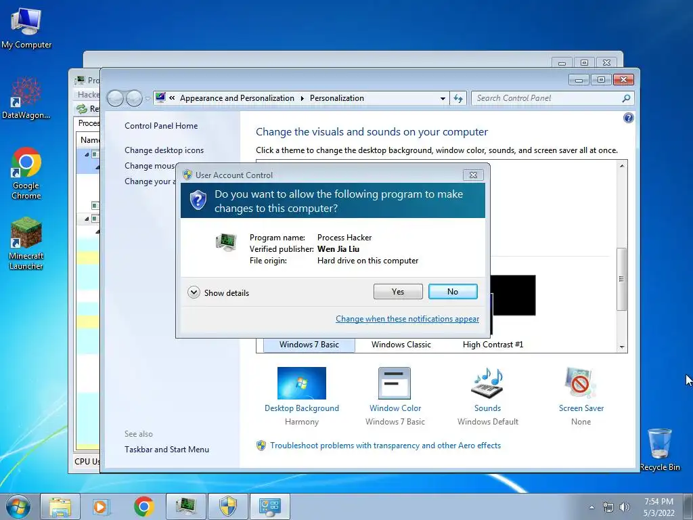
Task: Click theme list scrollbar thumb
Action: point(621,279)
